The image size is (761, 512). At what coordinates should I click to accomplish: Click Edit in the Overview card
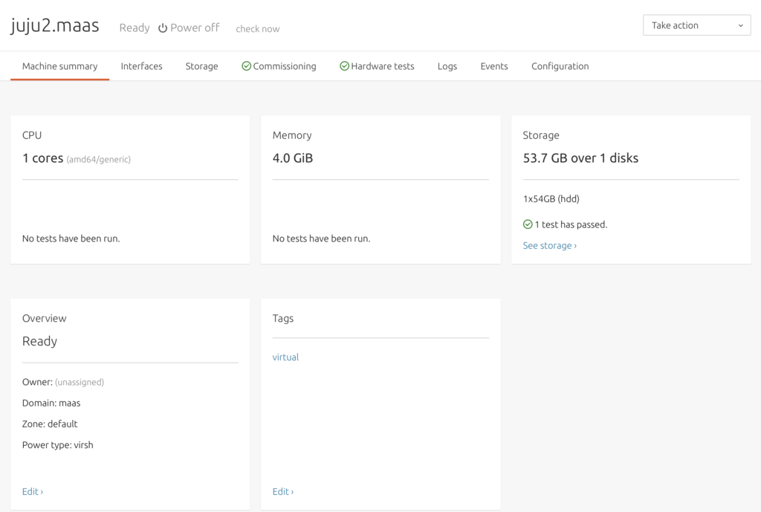tap(32, 491)
